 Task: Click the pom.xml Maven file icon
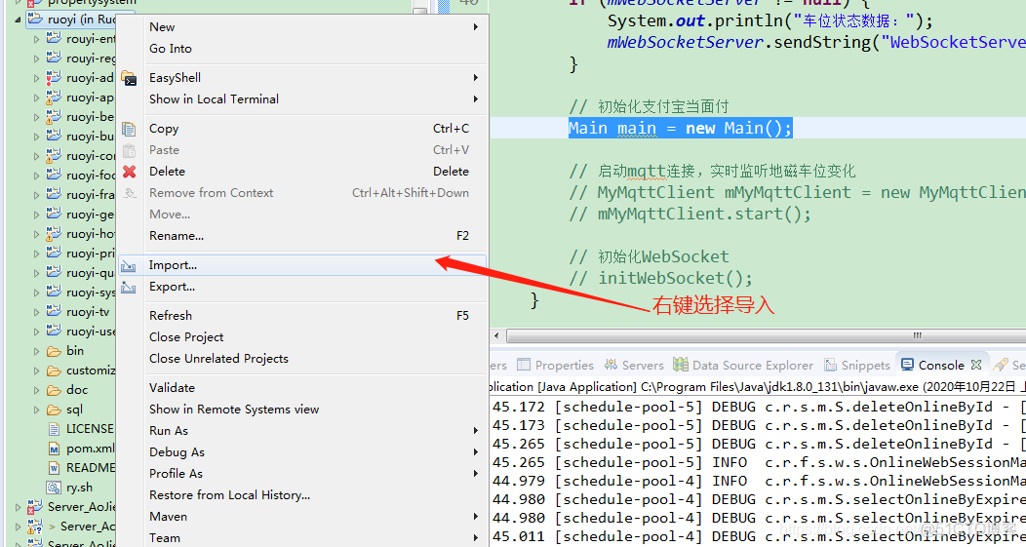click(x=55, y=449)
